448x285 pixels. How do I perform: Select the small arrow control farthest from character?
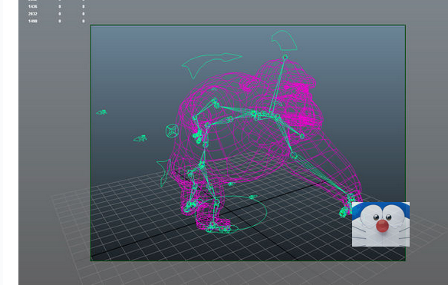tap(101, 112)
